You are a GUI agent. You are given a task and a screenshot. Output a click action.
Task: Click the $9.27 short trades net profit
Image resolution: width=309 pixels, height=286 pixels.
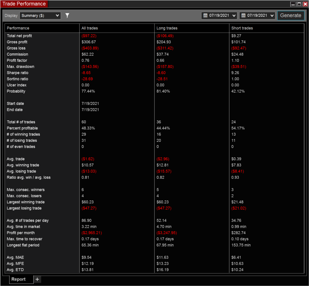236,36
